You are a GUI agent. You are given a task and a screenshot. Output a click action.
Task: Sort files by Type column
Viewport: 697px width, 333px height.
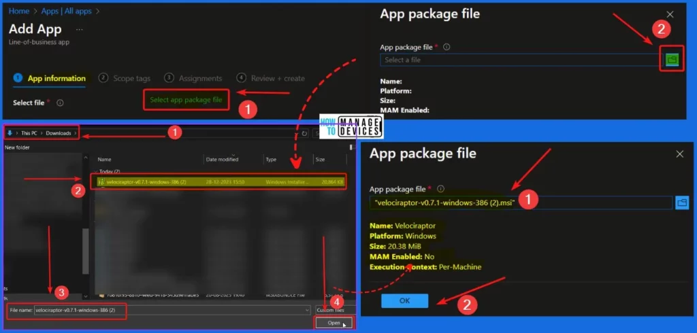pos(271,160)
